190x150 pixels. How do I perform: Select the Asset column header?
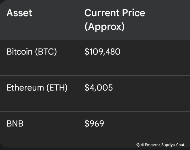19,13
